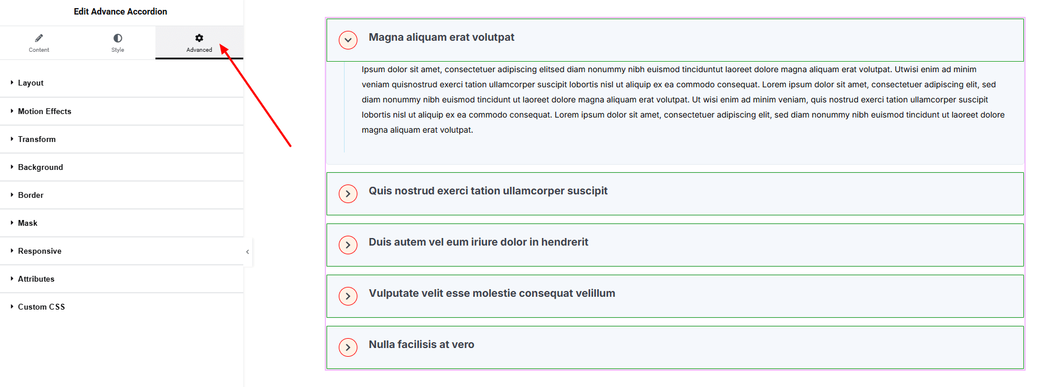
Task: Open the Transform settings section
Action: (x=37, y=139)
